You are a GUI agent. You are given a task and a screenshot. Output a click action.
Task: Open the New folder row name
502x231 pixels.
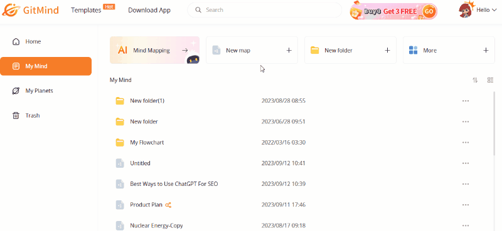(144, 121)
